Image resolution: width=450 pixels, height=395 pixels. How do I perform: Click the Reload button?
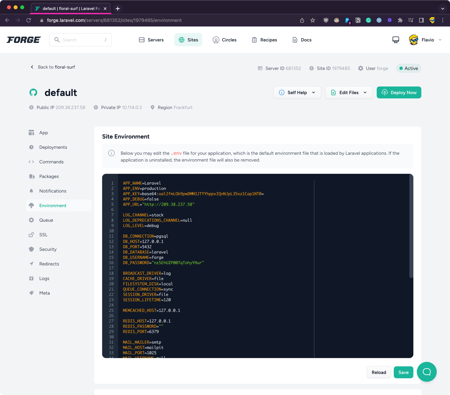tap(379, 372)
